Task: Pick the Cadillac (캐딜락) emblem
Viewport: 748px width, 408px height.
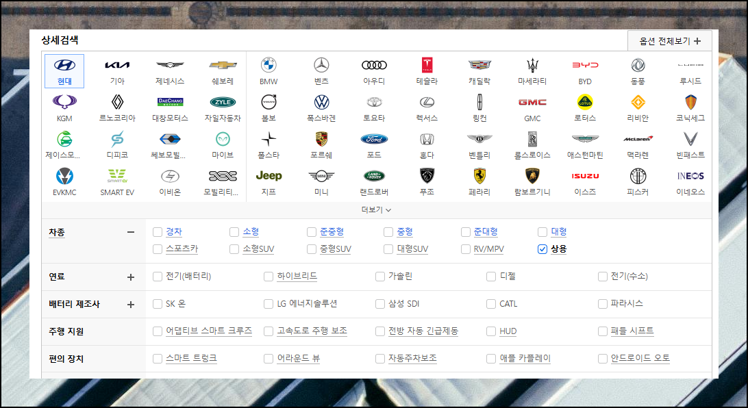Action: 479,65
